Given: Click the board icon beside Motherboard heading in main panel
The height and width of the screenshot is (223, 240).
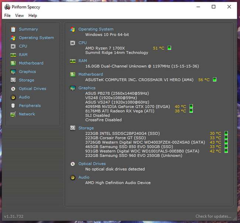Looking at the screenshot, I should coord(73,74).
